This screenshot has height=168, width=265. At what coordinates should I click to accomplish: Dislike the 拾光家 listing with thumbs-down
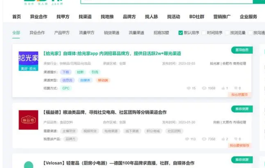[236, 88]
